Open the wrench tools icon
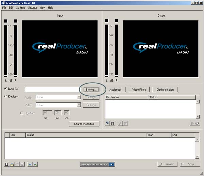204x176 pixels. (x=35, y=164)
